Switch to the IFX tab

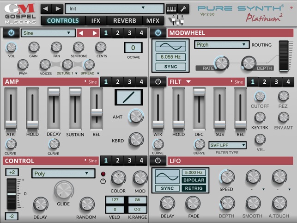[96, 20]
